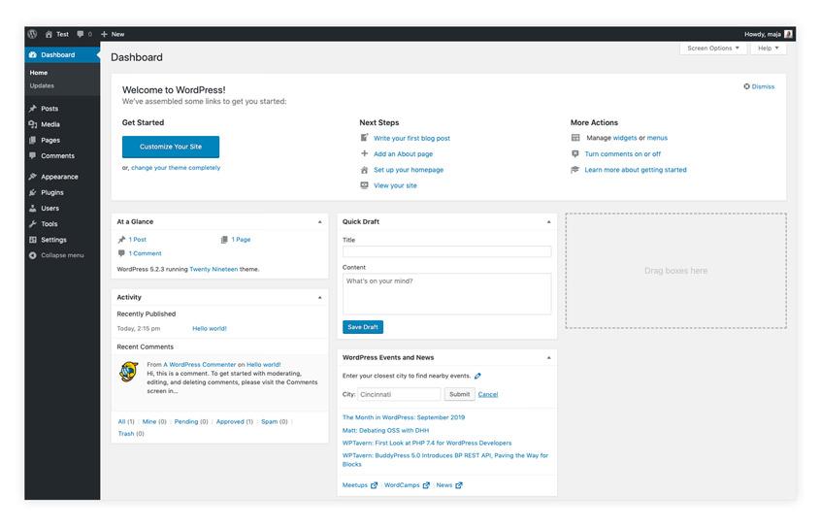
Task: Click the Submit city button
Action: pos(460,394)
